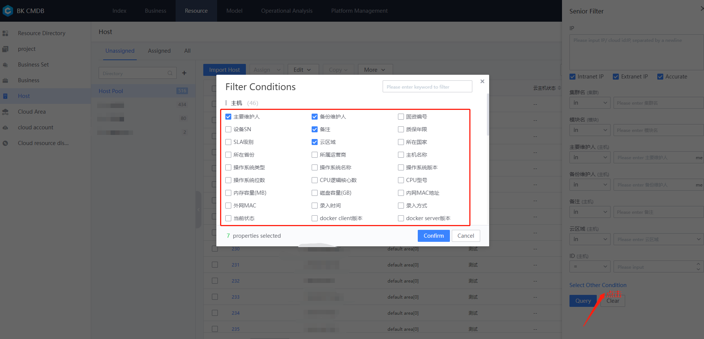Screen dimensions: 704x339
Task: Click Select Other Condition link
Action: coord(598,285)
